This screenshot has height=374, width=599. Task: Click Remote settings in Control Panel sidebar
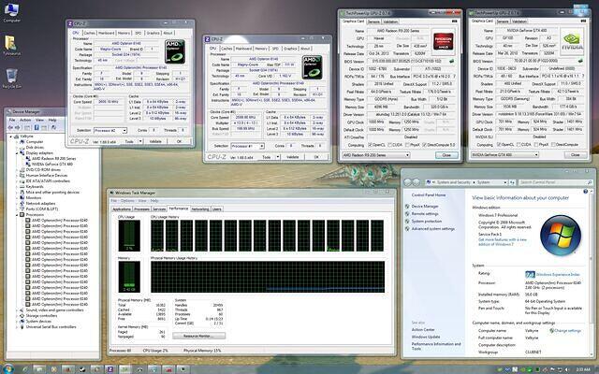(x=424, y=214)
